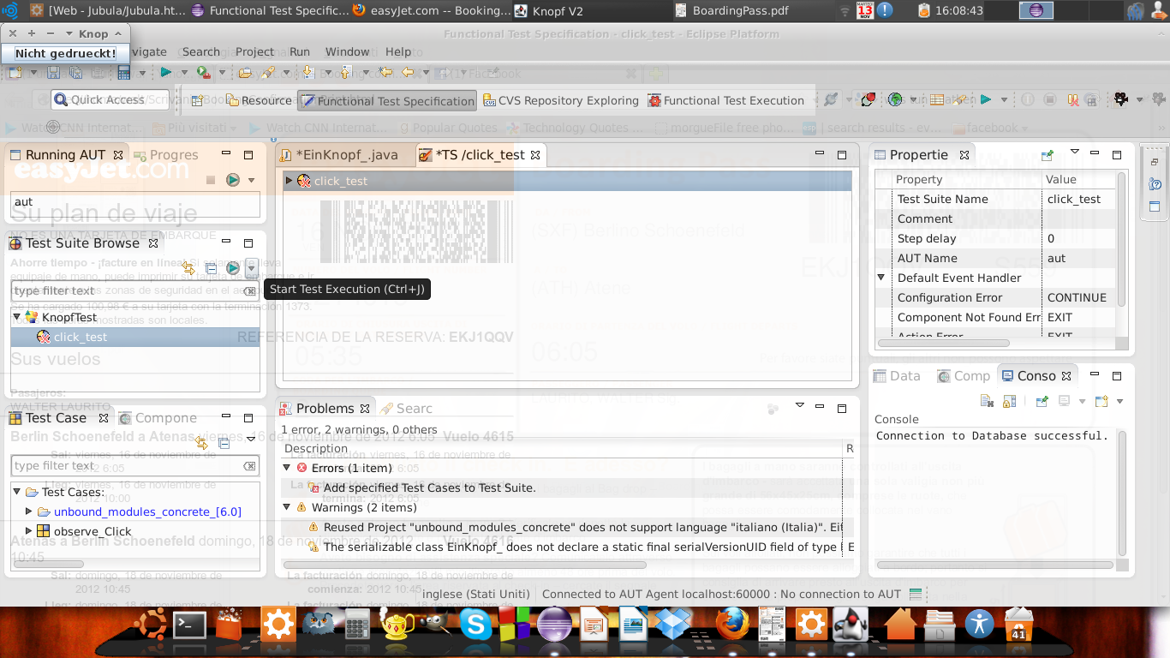The height and width of the screenshot is (658, 1170).
Task: Expand the observe_Click test case
Action: pyautogui.click(x=29, y=531)
